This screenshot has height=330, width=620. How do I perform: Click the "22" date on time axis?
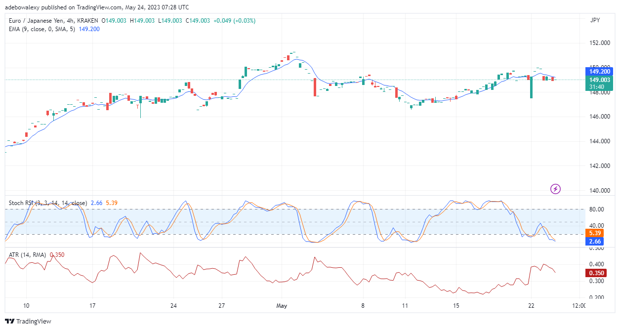click(531, 306)
